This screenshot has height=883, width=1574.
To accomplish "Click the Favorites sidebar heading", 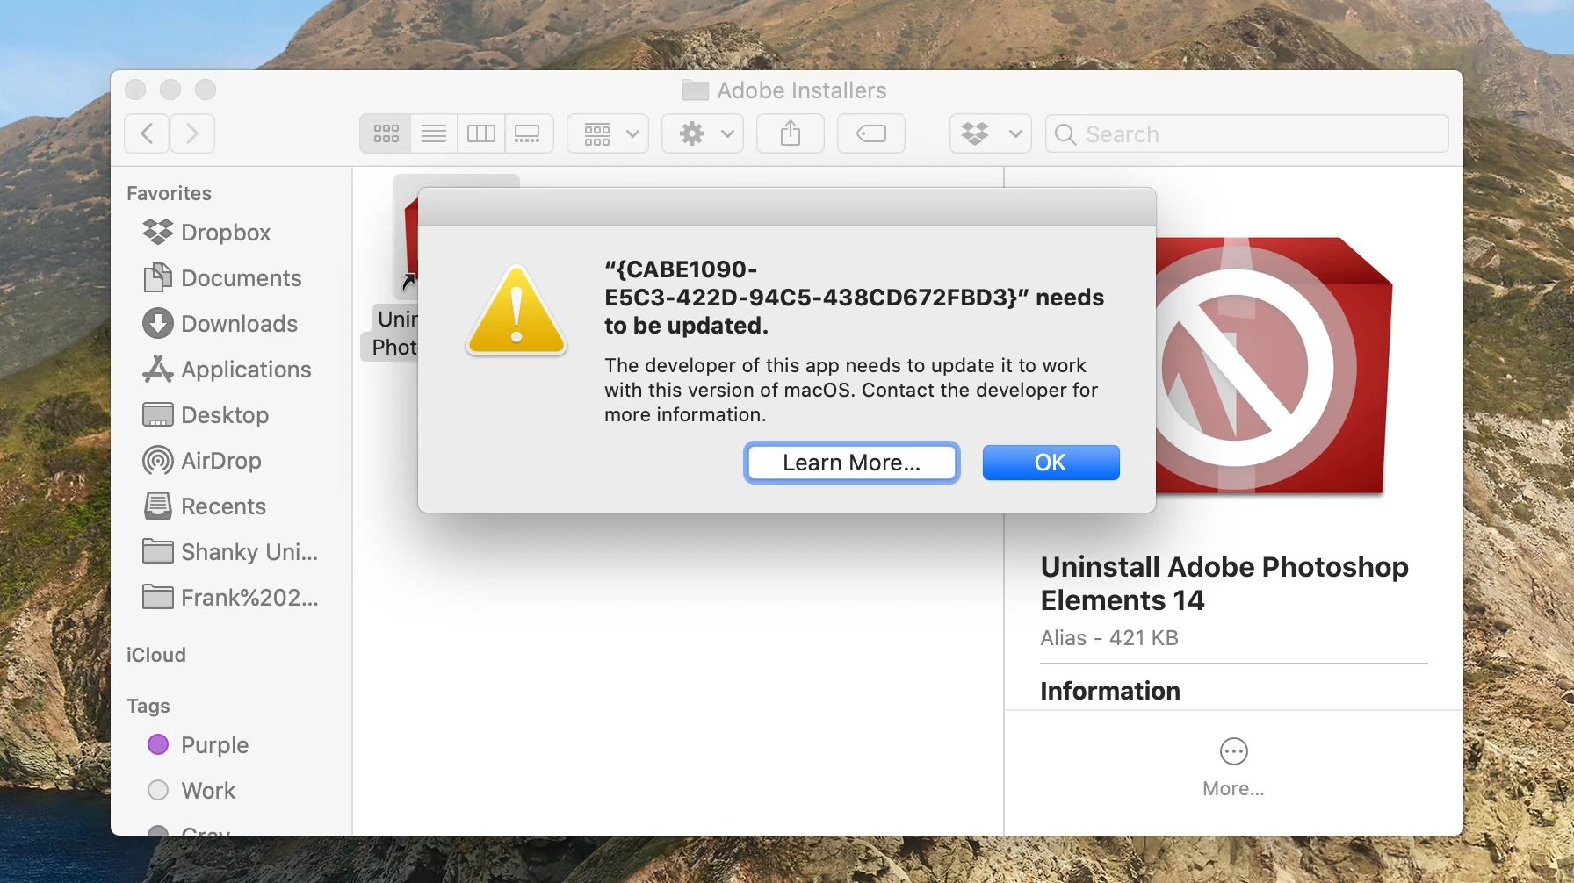I will 170,193.
